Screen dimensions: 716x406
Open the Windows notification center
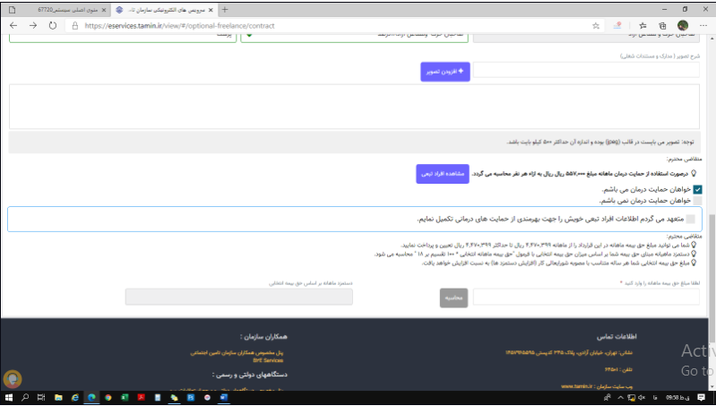[x=702, y=398]
